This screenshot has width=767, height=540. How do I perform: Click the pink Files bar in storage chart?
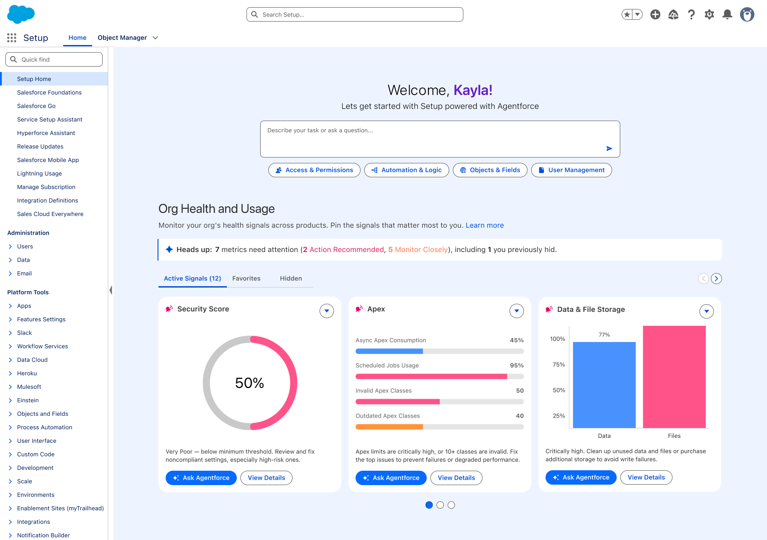point(674,377)
